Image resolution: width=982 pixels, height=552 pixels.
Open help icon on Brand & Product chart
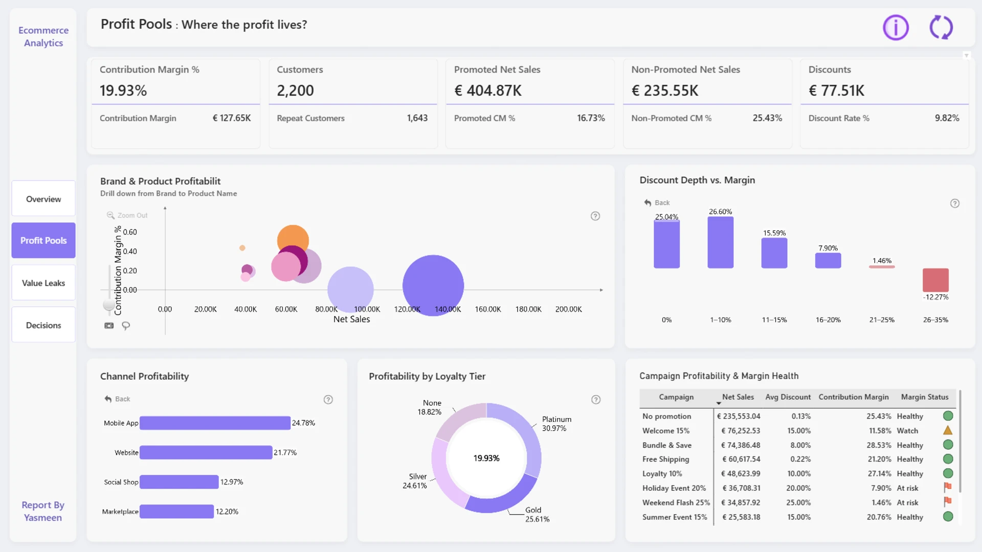tap(595, 216)
